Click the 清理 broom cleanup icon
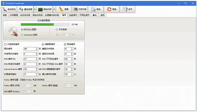This screenshot has height=112, width=197. pyautogui.click(x=61, y=9)
